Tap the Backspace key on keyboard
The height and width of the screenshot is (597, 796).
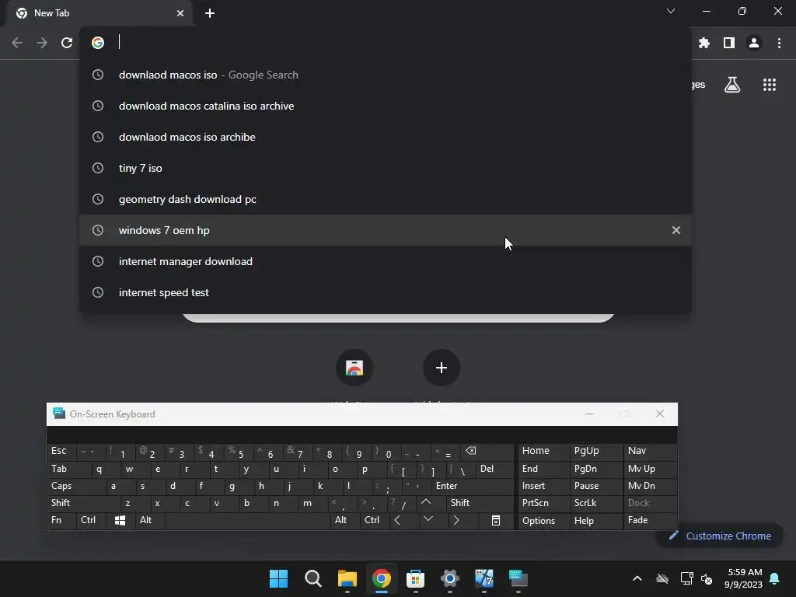coord(487,451)
